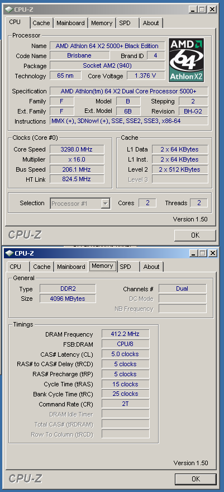Click package value 'Socket AM2 (940)'
224x492 pixels.
(107, 65)
